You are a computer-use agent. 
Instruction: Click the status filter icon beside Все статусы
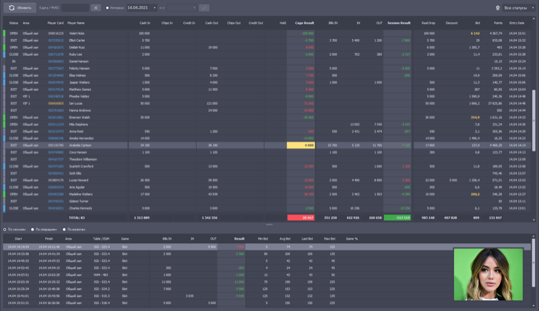(497, 7)
